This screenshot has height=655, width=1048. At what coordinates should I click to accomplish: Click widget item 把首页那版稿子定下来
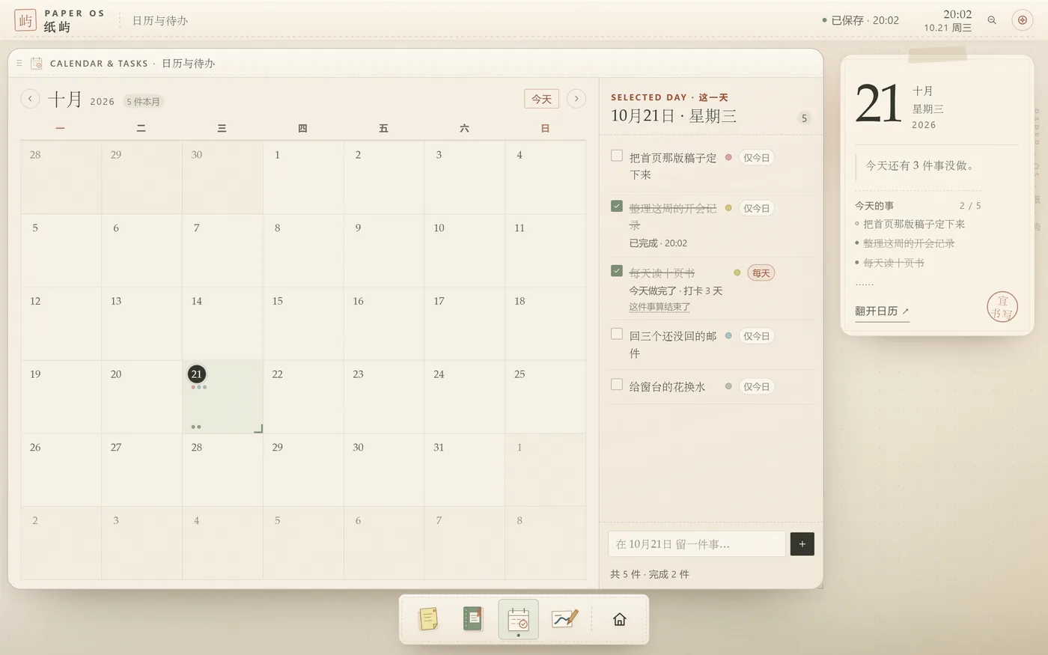[914, 224]
